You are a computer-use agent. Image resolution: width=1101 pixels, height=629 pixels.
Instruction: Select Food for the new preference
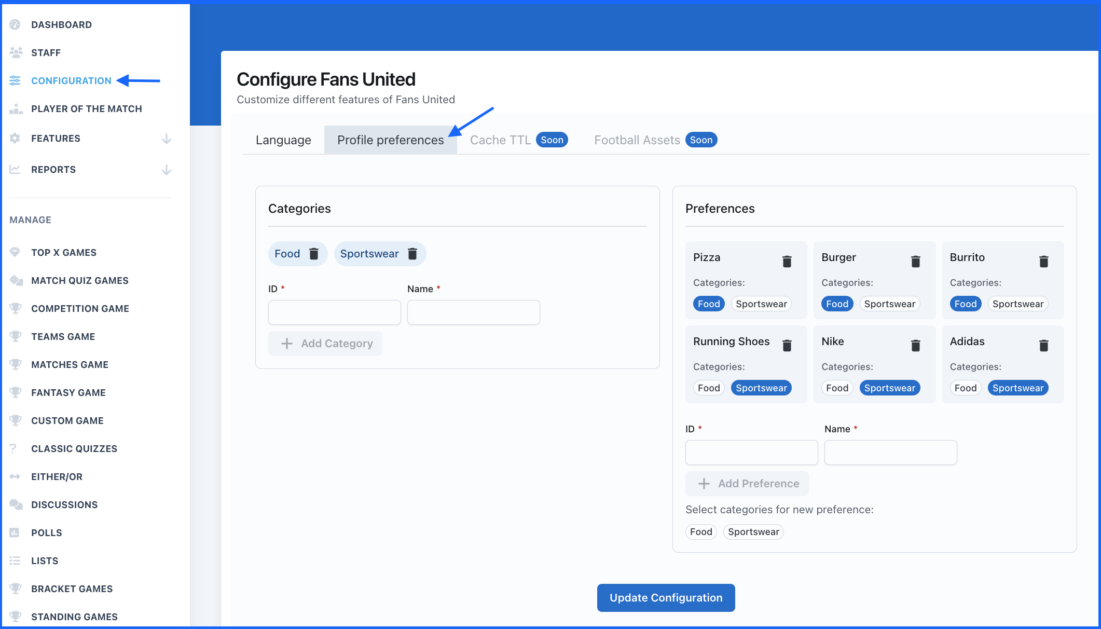tap(701, 531)
